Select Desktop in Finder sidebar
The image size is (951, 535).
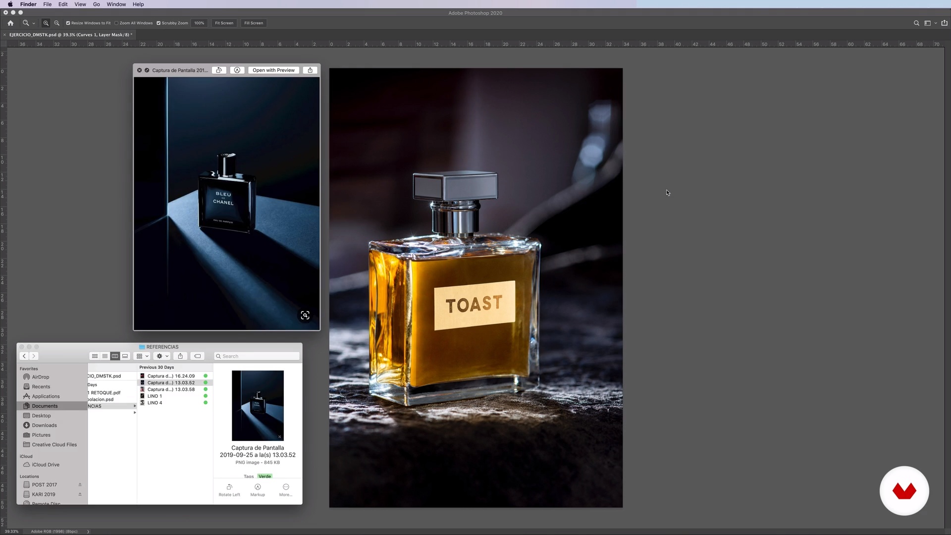(x=52, y=416)
